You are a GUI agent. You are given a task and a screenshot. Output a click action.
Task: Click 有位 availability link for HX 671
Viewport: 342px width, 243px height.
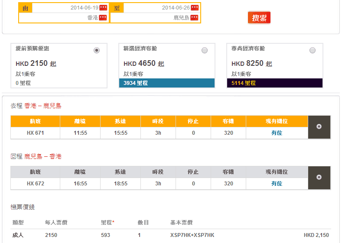click(x=277, y=133)
